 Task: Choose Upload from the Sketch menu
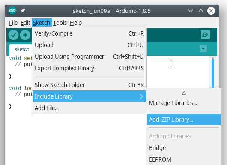click(x=90, y=45)
